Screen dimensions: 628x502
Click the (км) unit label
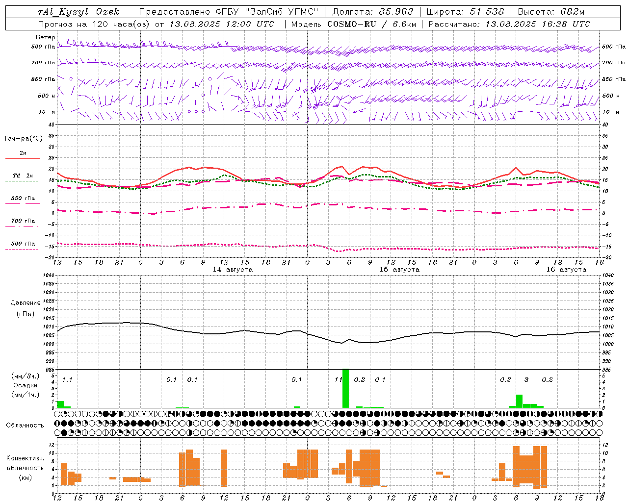point(25,477)
